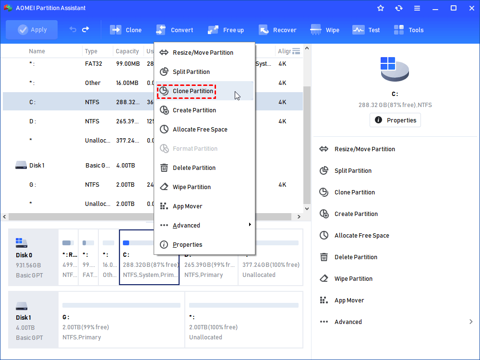This screenshot has height=360, width=480.
Task: Select the 16.0 Other partition block
Action: [108, 257]
